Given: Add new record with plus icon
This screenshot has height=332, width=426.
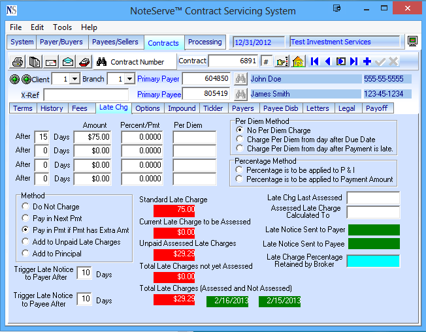Looking at the screenshot, I should pyautogui.click(x=367, y=61).
